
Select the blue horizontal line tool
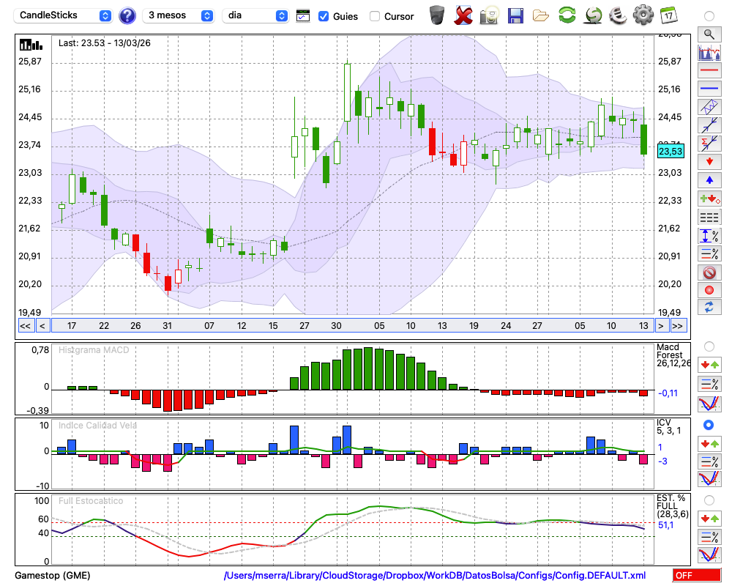coord(709,89)
